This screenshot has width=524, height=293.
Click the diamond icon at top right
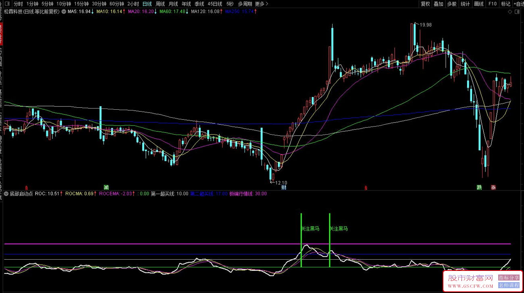[510, 12]
